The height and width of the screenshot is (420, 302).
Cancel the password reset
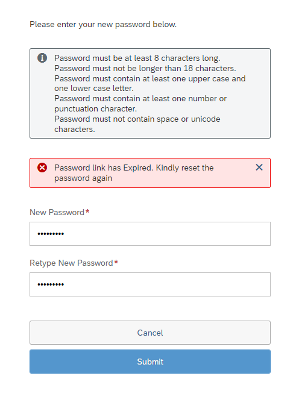coord(150,333)
